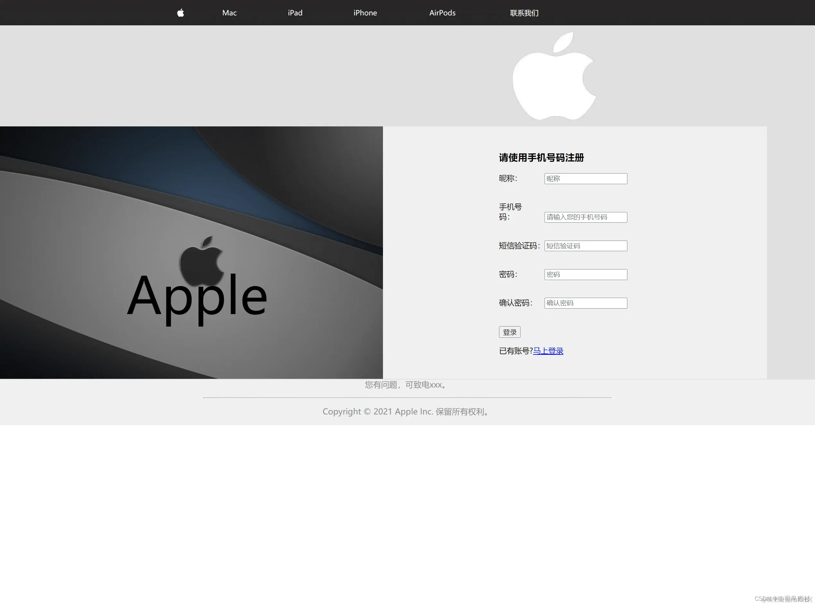
Task: Open the iPad navigation item
Action: [x=295, y=13]
